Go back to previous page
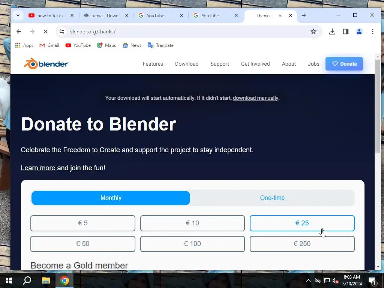Viewport: 384px width, 288px height. point(19,31)
